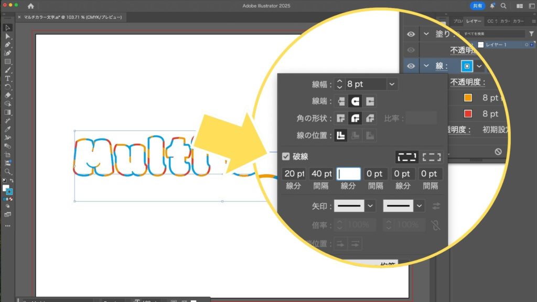537x302 pixels.
Task: Choose the bevel join corner shape icon
Action: pyautogui.click(x=370, y=118)
